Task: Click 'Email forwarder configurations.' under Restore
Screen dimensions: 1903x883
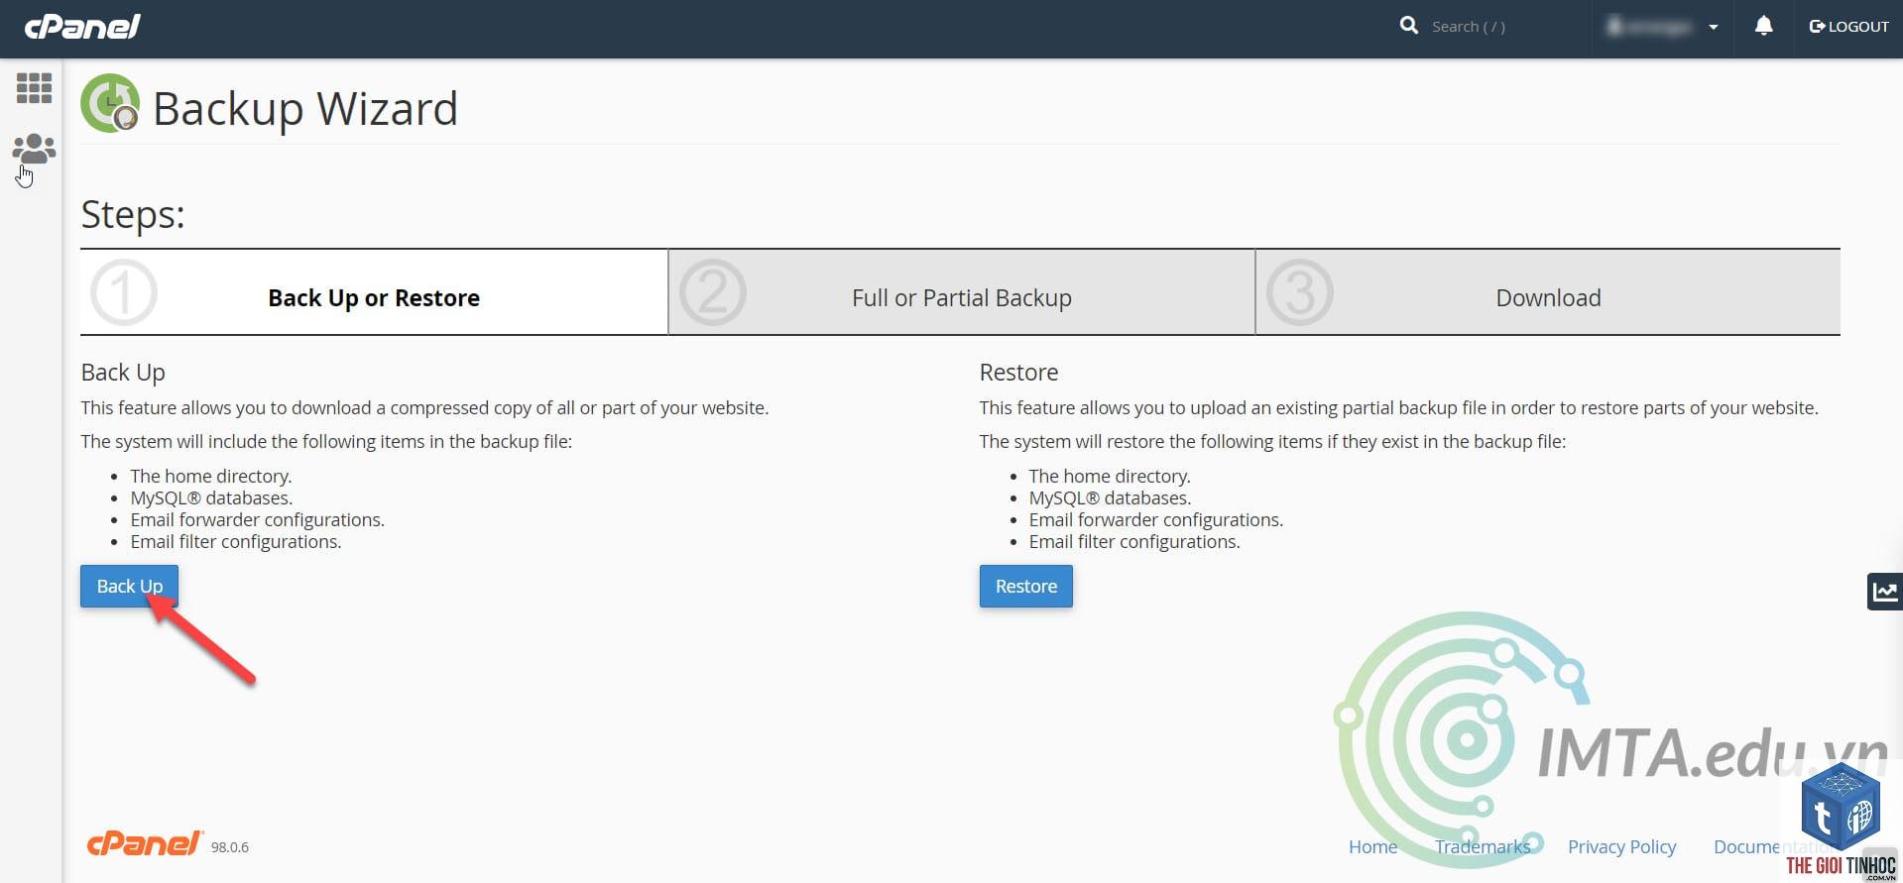Action: coord(1155,519)
